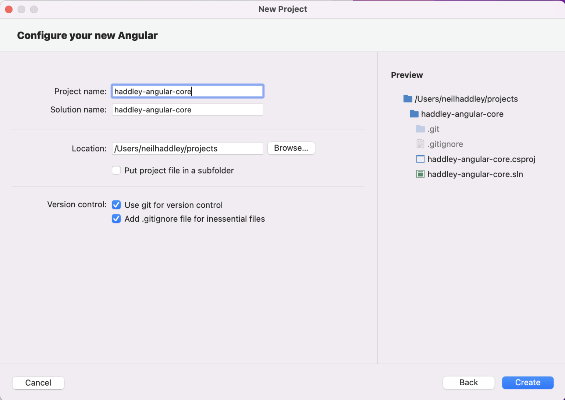Image resolution: width=565 pixels, height=400 pixels.
Task: Go Back to previous step
Action: (x=468, y=382)
